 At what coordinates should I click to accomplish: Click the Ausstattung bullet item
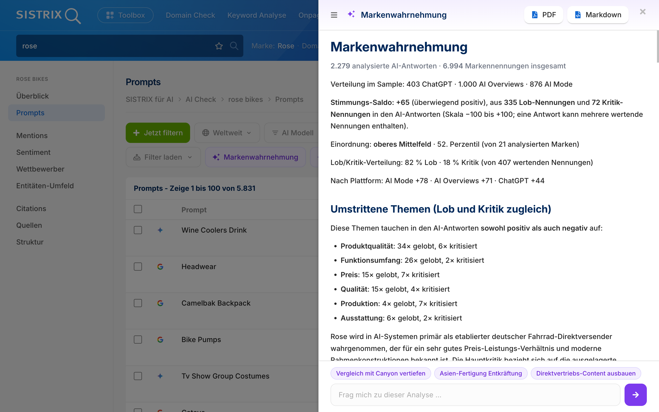pos(401,318)
